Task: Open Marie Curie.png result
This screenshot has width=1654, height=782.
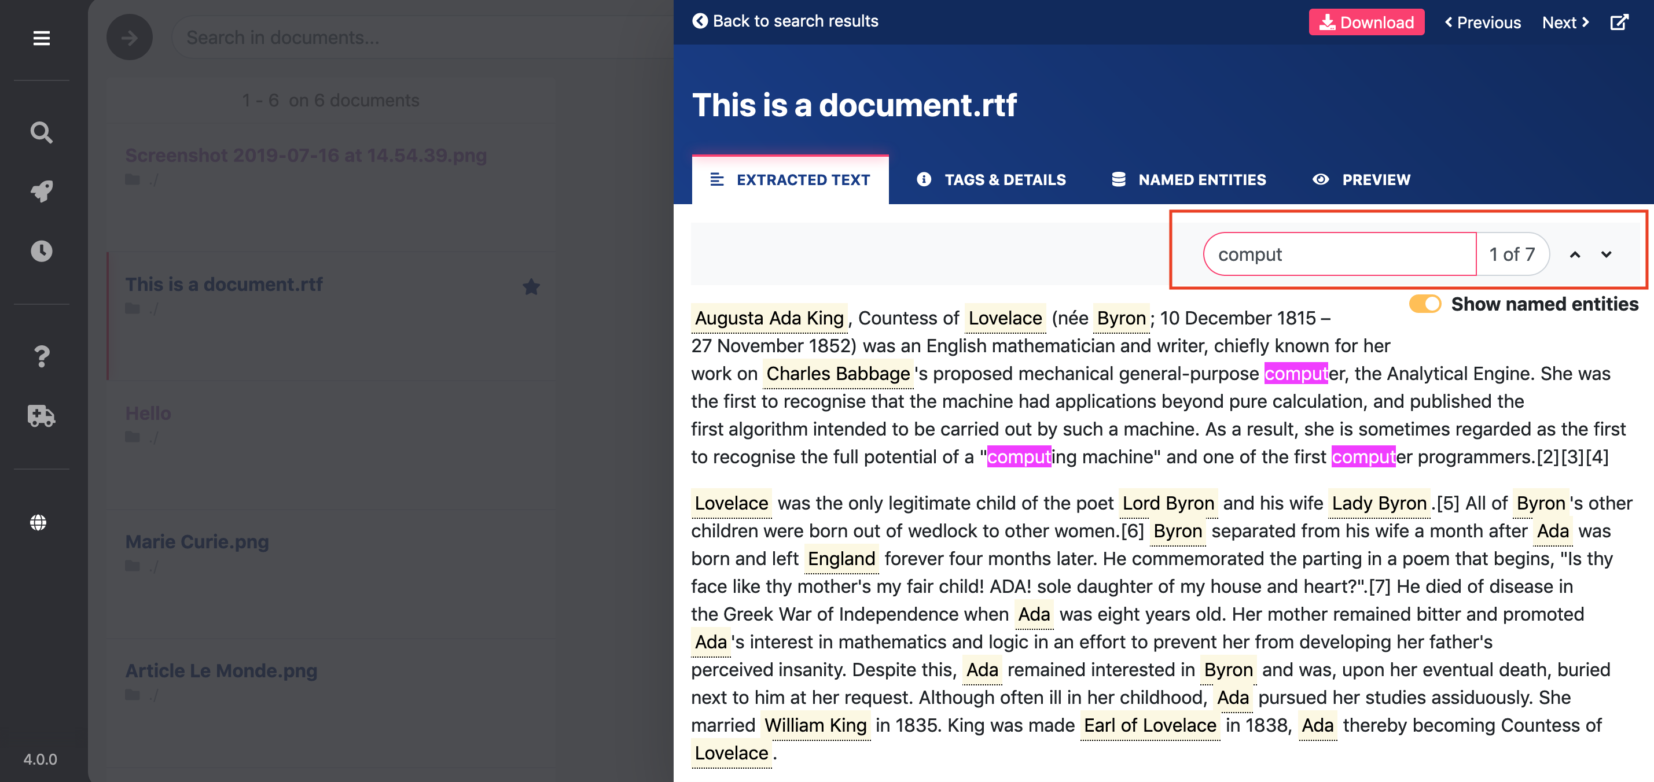Action: click(x=196, y=541)
